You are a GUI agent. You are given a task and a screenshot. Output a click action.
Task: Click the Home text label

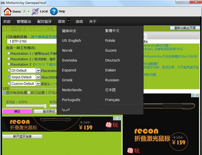17,12
